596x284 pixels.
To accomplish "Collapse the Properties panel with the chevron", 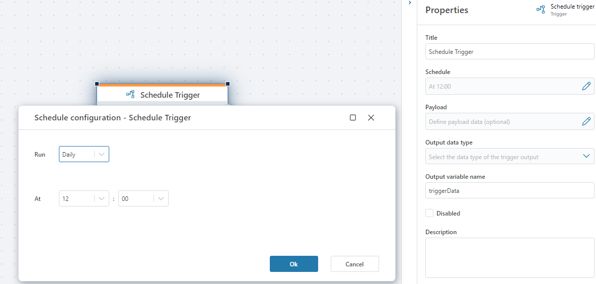I will point(410,3).
